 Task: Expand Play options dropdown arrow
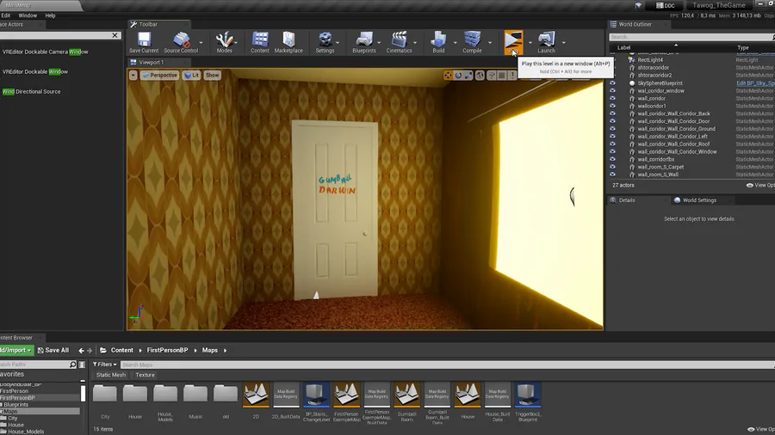pos(530,42)
